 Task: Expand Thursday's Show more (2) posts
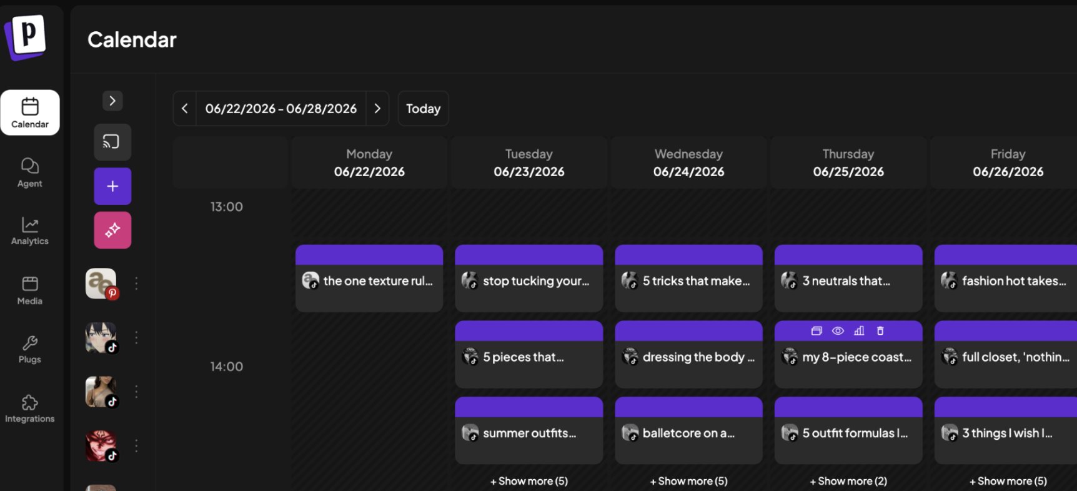pyautogui.click(x=848, y=481)
